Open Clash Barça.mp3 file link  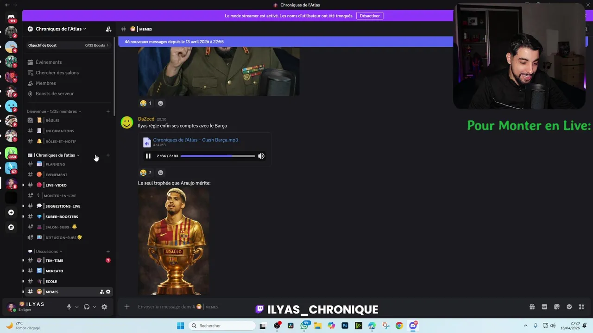coord(196,140)
